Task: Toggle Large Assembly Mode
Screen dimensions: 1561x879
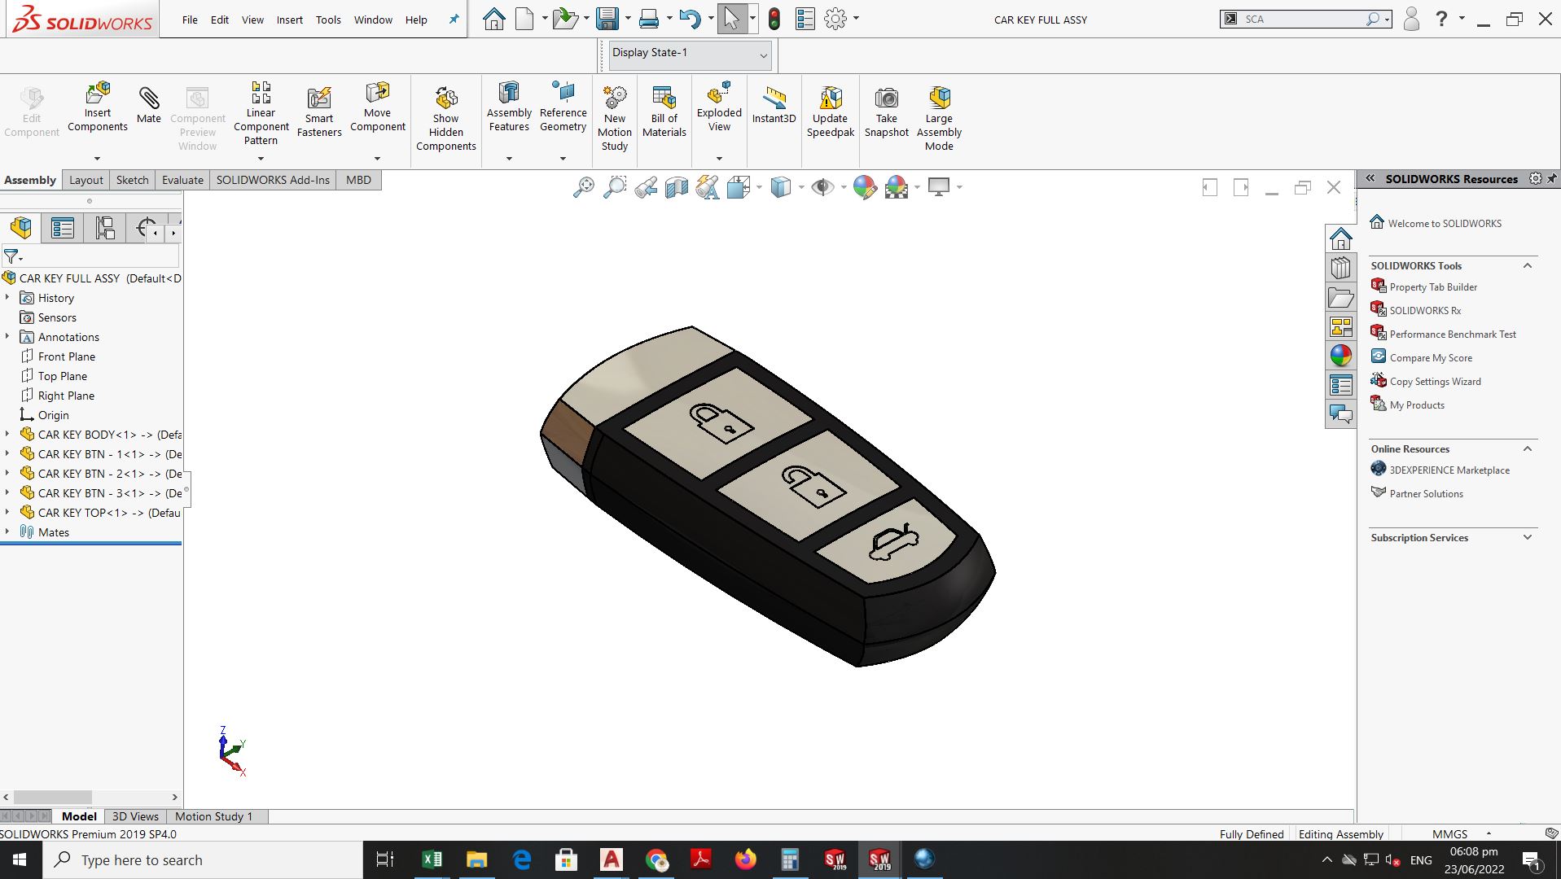Action: coord(939,119)
